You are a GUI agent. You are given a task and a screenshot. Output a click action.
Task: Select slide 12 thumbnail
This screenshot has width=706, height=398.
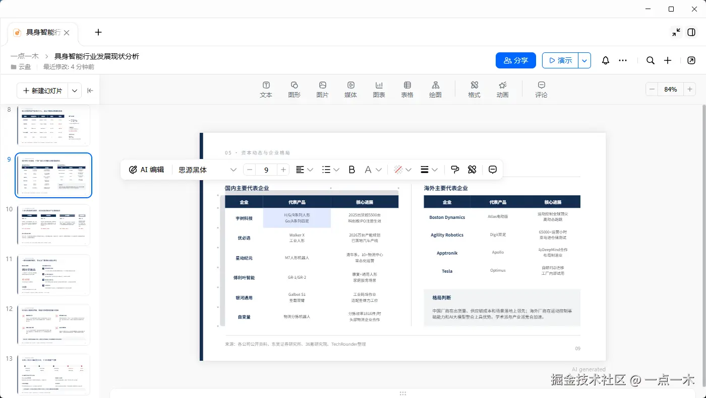[53, 325]
